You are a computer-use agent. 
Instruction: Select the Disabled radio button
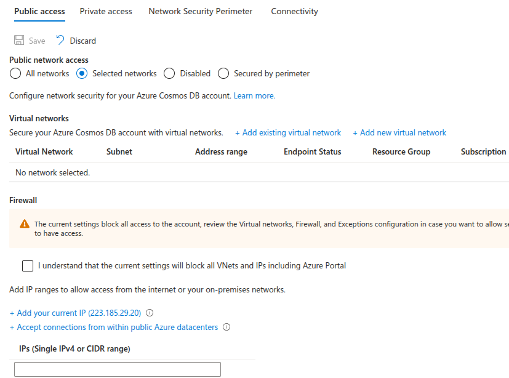pos(169,73)
